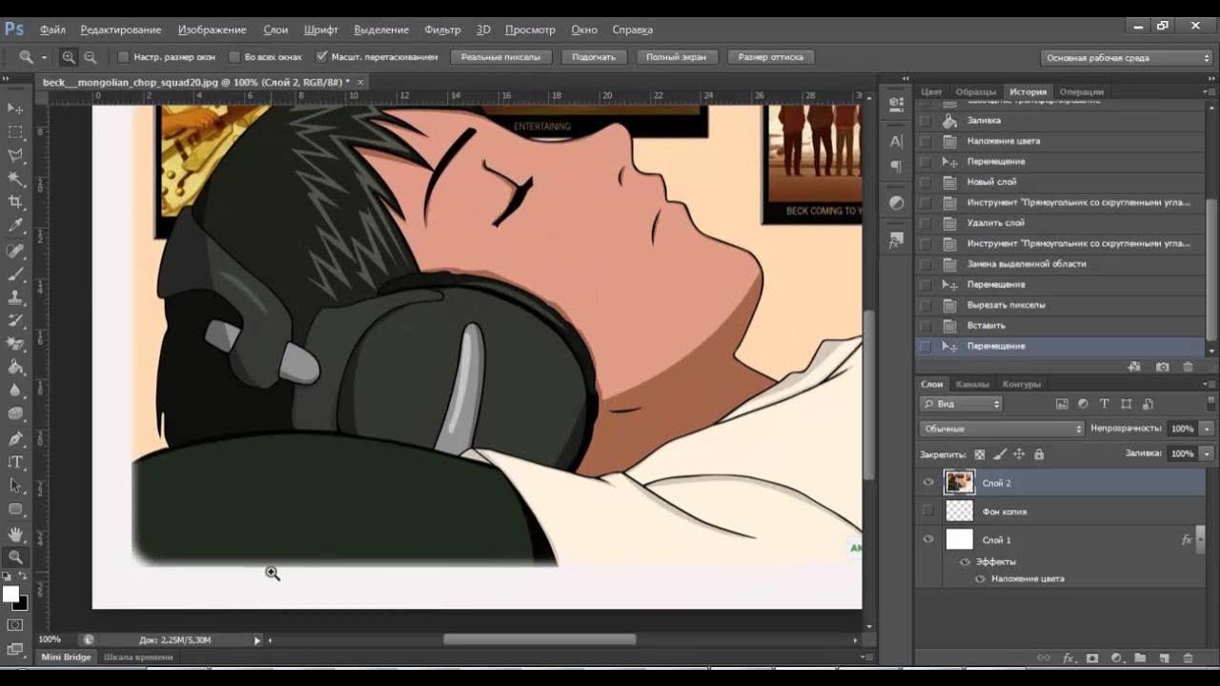Image resolution: width=1220 pixels, height=686 pixels.
Task: Hide layer Слой 1 eye icon
Action: (x=928, y=539)
